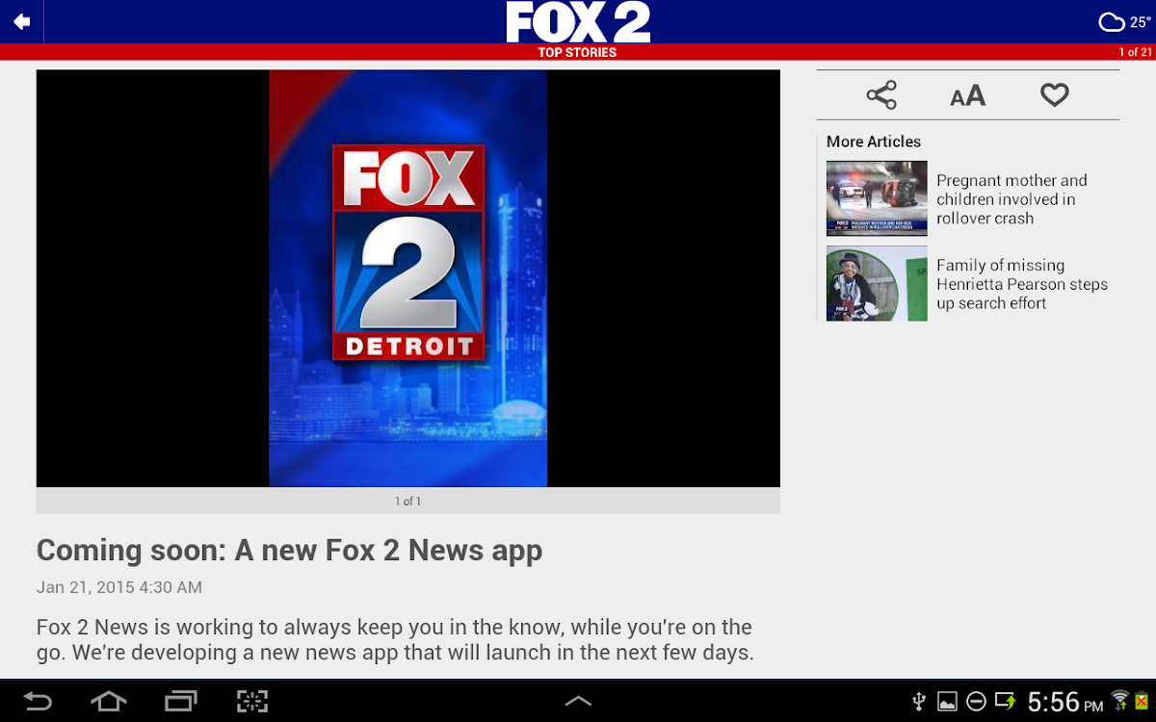
Task: Tap the Android back button
Action: coord(38,701)
